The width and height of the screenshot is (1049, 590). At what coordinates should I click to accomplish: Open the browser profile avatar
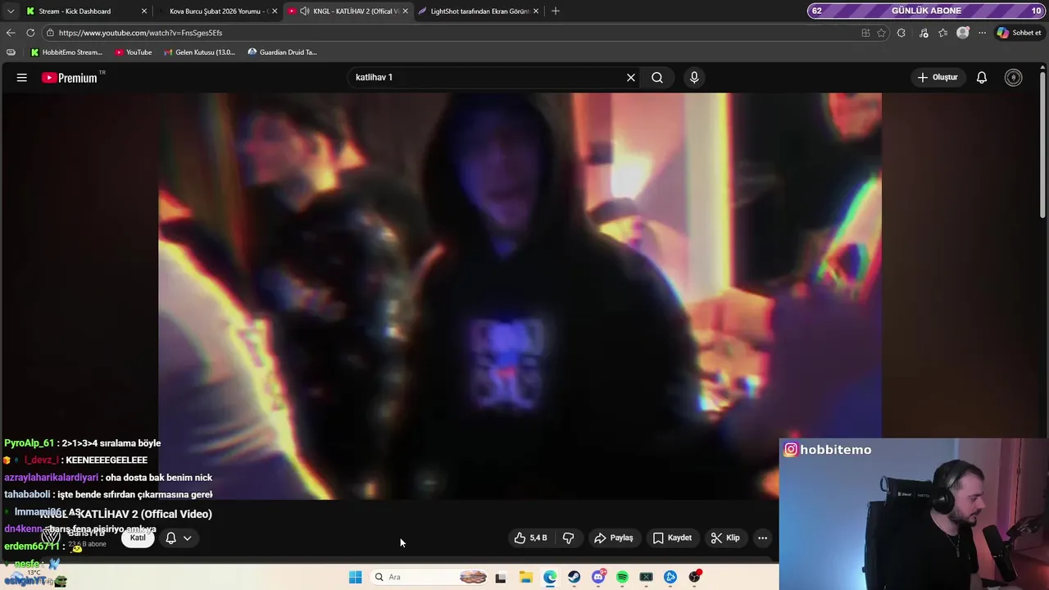pos(963,33)
